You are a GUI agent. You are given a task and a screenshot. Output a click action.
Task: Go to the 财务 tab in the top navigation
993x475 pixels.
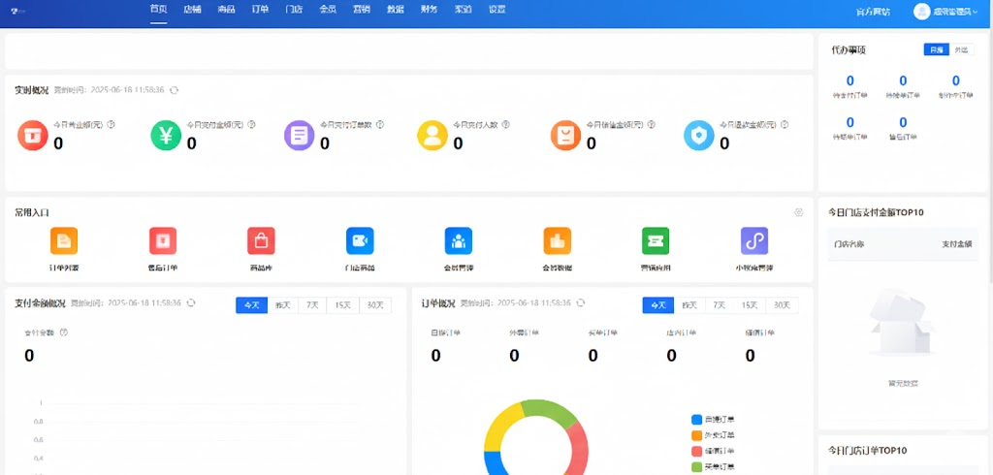click(429, 9)
